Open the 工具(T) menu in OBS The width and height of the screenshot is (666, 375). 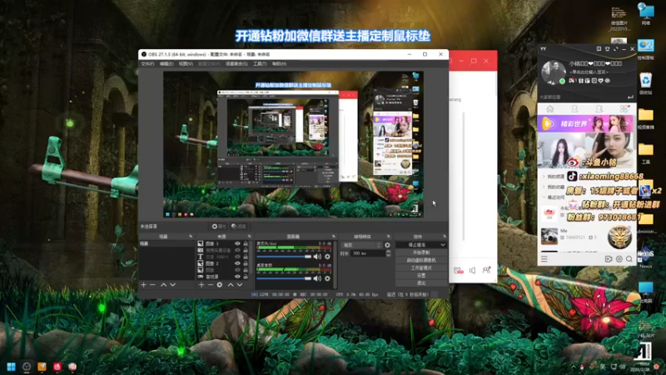260,64
